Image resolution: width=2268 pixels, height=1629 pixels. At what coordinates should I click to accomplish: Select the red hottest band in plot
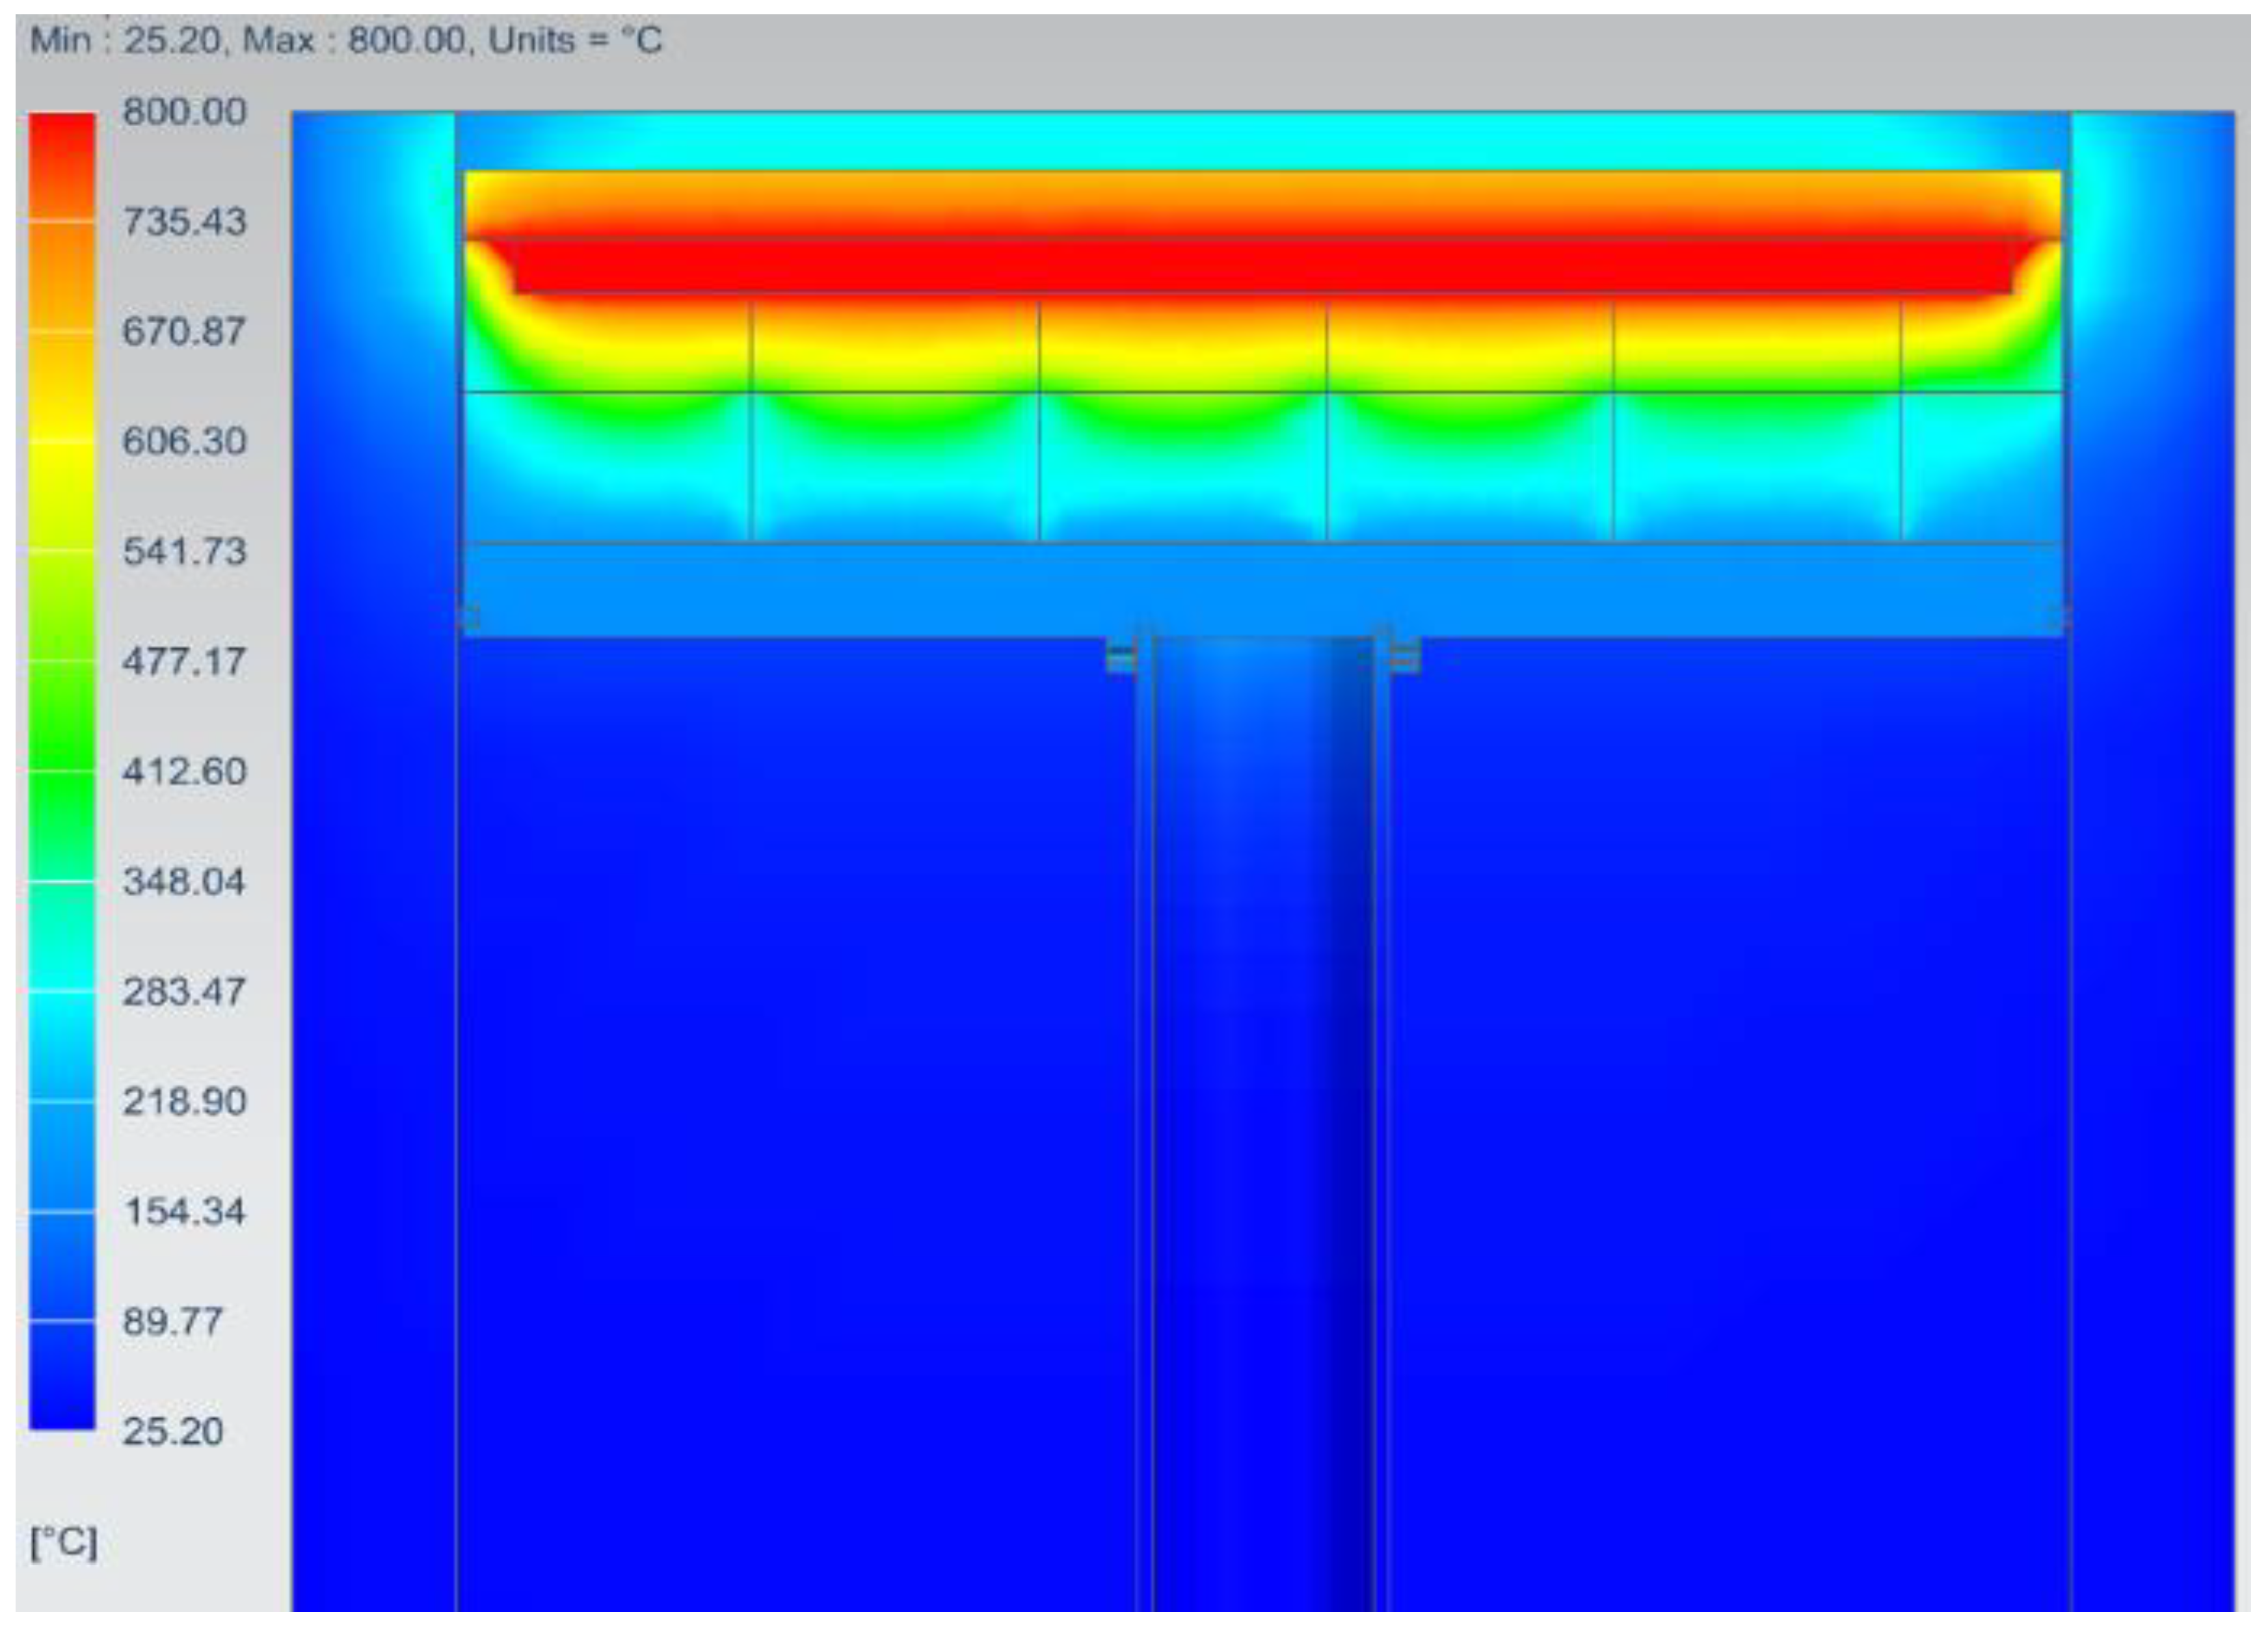pyautogui.click(x=1262, y=266)
